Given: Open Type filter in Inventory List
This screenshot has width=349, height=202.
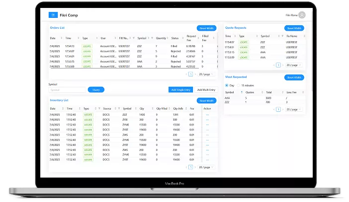Looking at the screenshot, I should 99,108.
